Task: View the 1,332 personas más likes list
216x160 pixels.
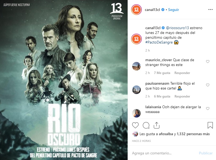Action: click(193, 134)
